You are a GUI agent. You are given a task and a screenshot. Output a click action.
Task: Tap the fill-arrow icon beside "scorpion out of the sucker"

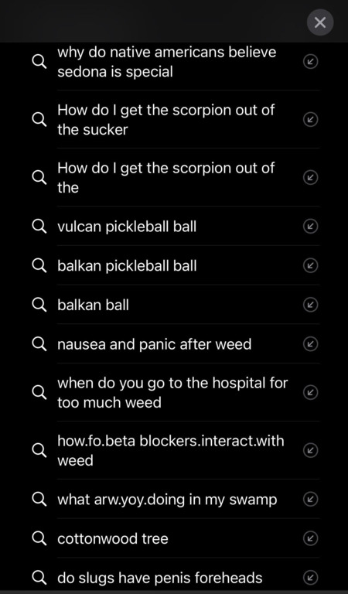click(x=311, y=119)
